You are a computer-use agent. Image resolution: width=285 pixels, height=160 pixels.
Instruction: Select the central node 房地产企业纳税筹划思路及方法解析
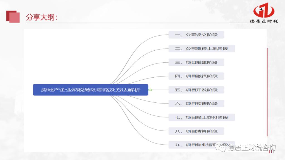click(x=90, y=90)
